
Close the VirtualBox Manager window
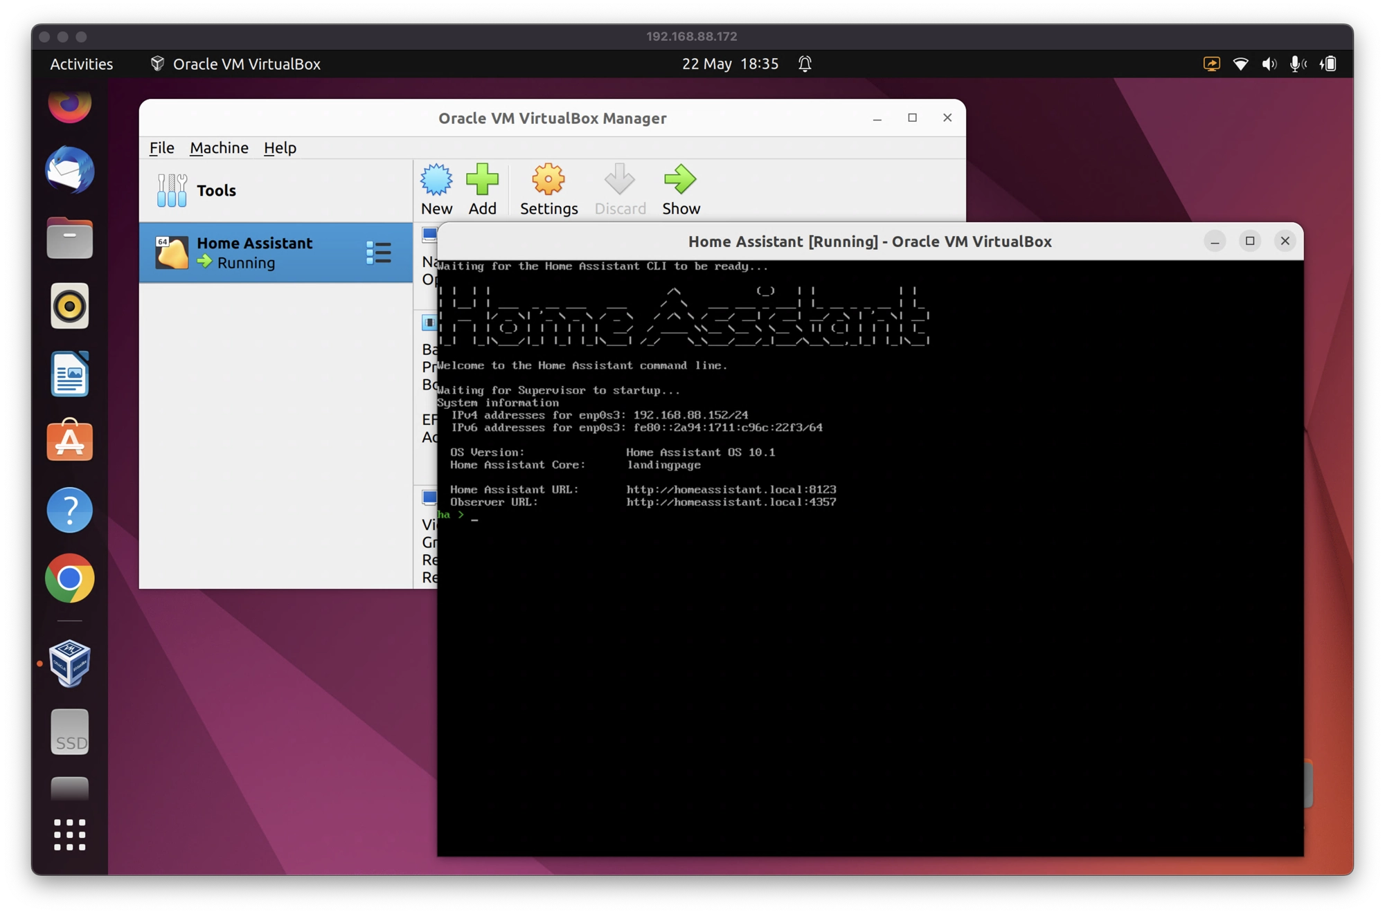coord(947,118)
